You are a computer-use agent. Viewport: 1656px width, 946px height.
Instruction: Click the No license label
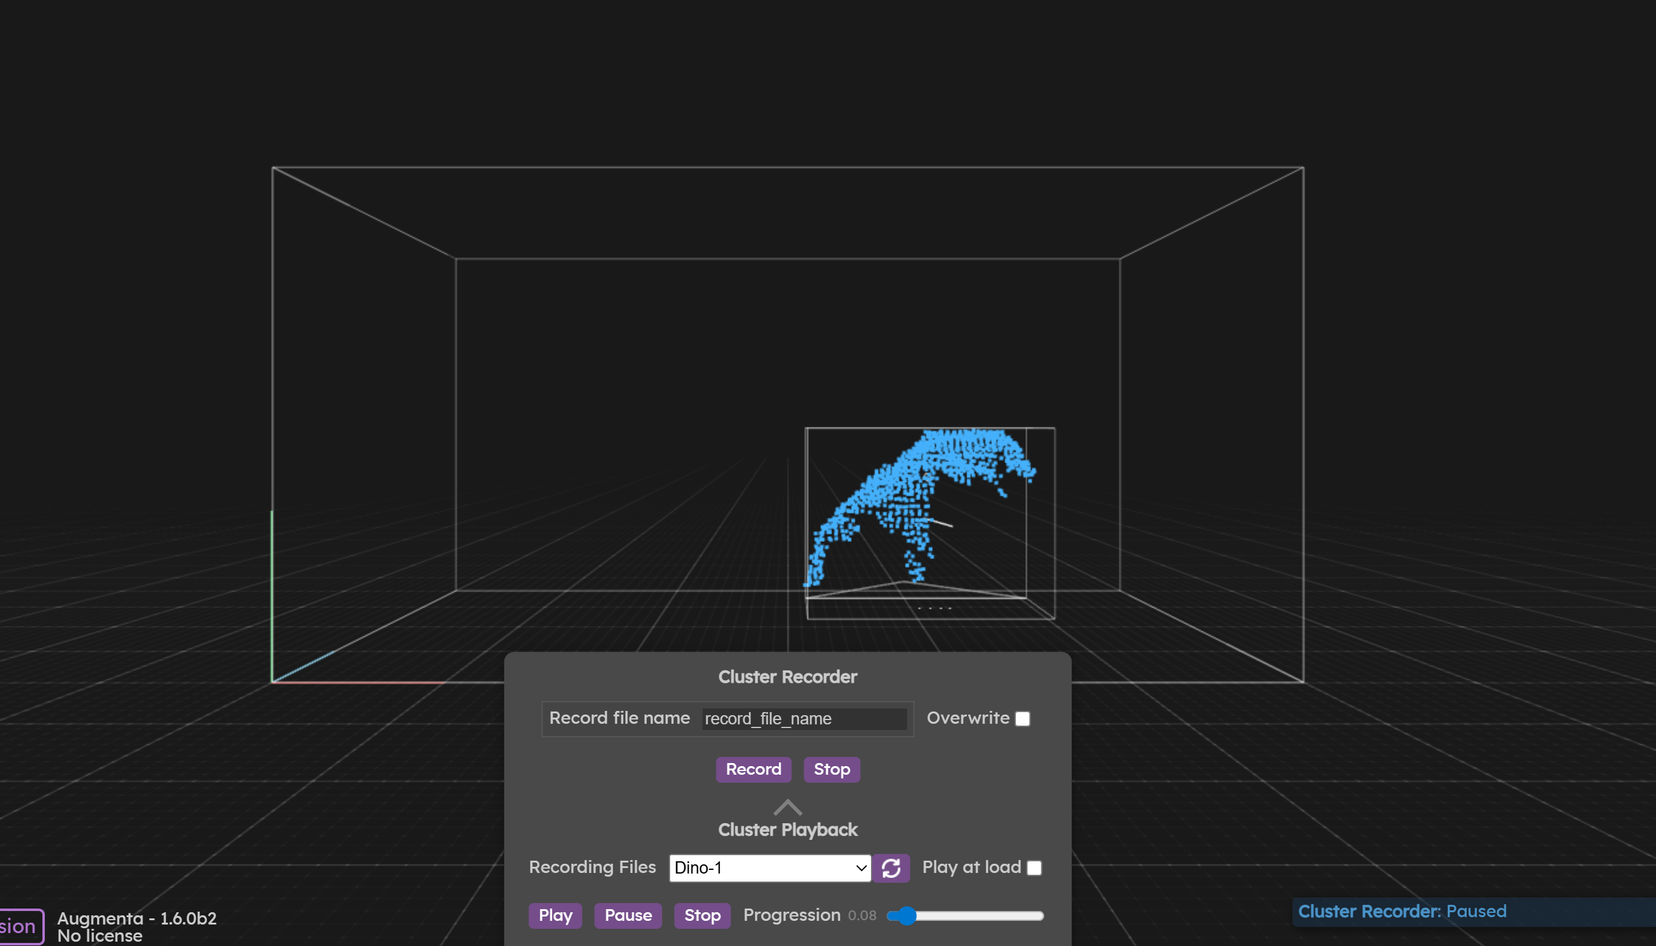(x=100, y=936)
